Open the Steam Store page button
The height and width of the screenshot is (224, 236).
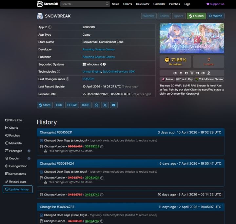[x=45, y=105]
